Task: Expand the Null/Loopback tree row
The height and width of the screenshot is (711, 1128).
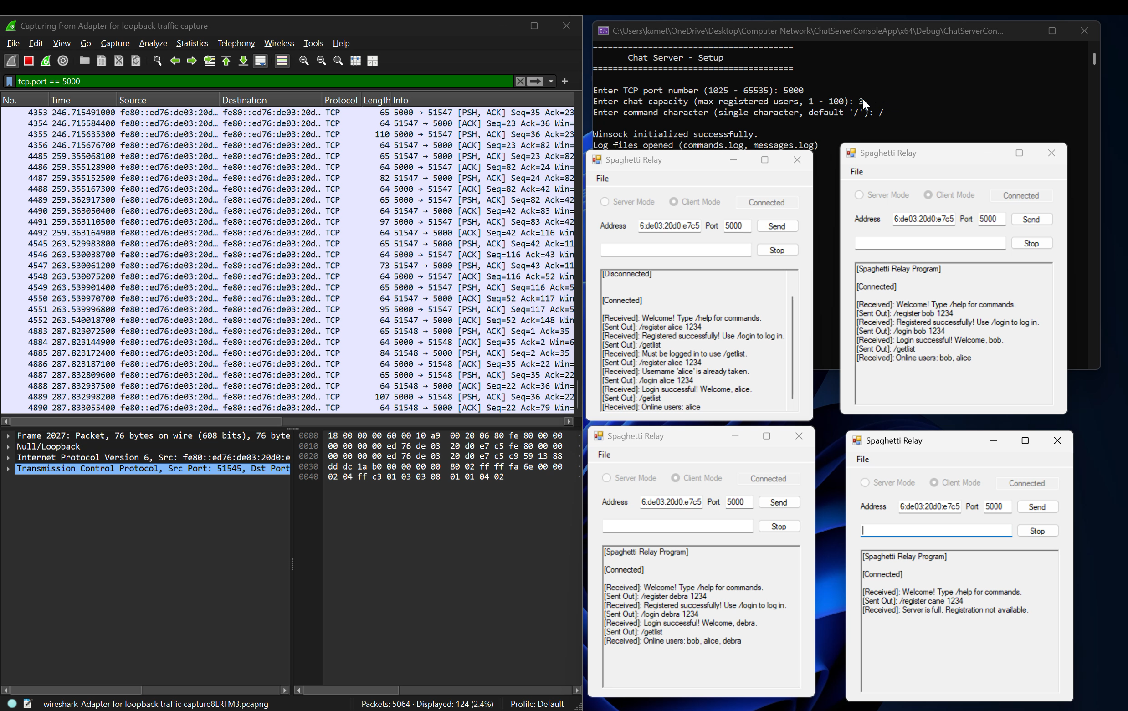Action: point(8,447)
